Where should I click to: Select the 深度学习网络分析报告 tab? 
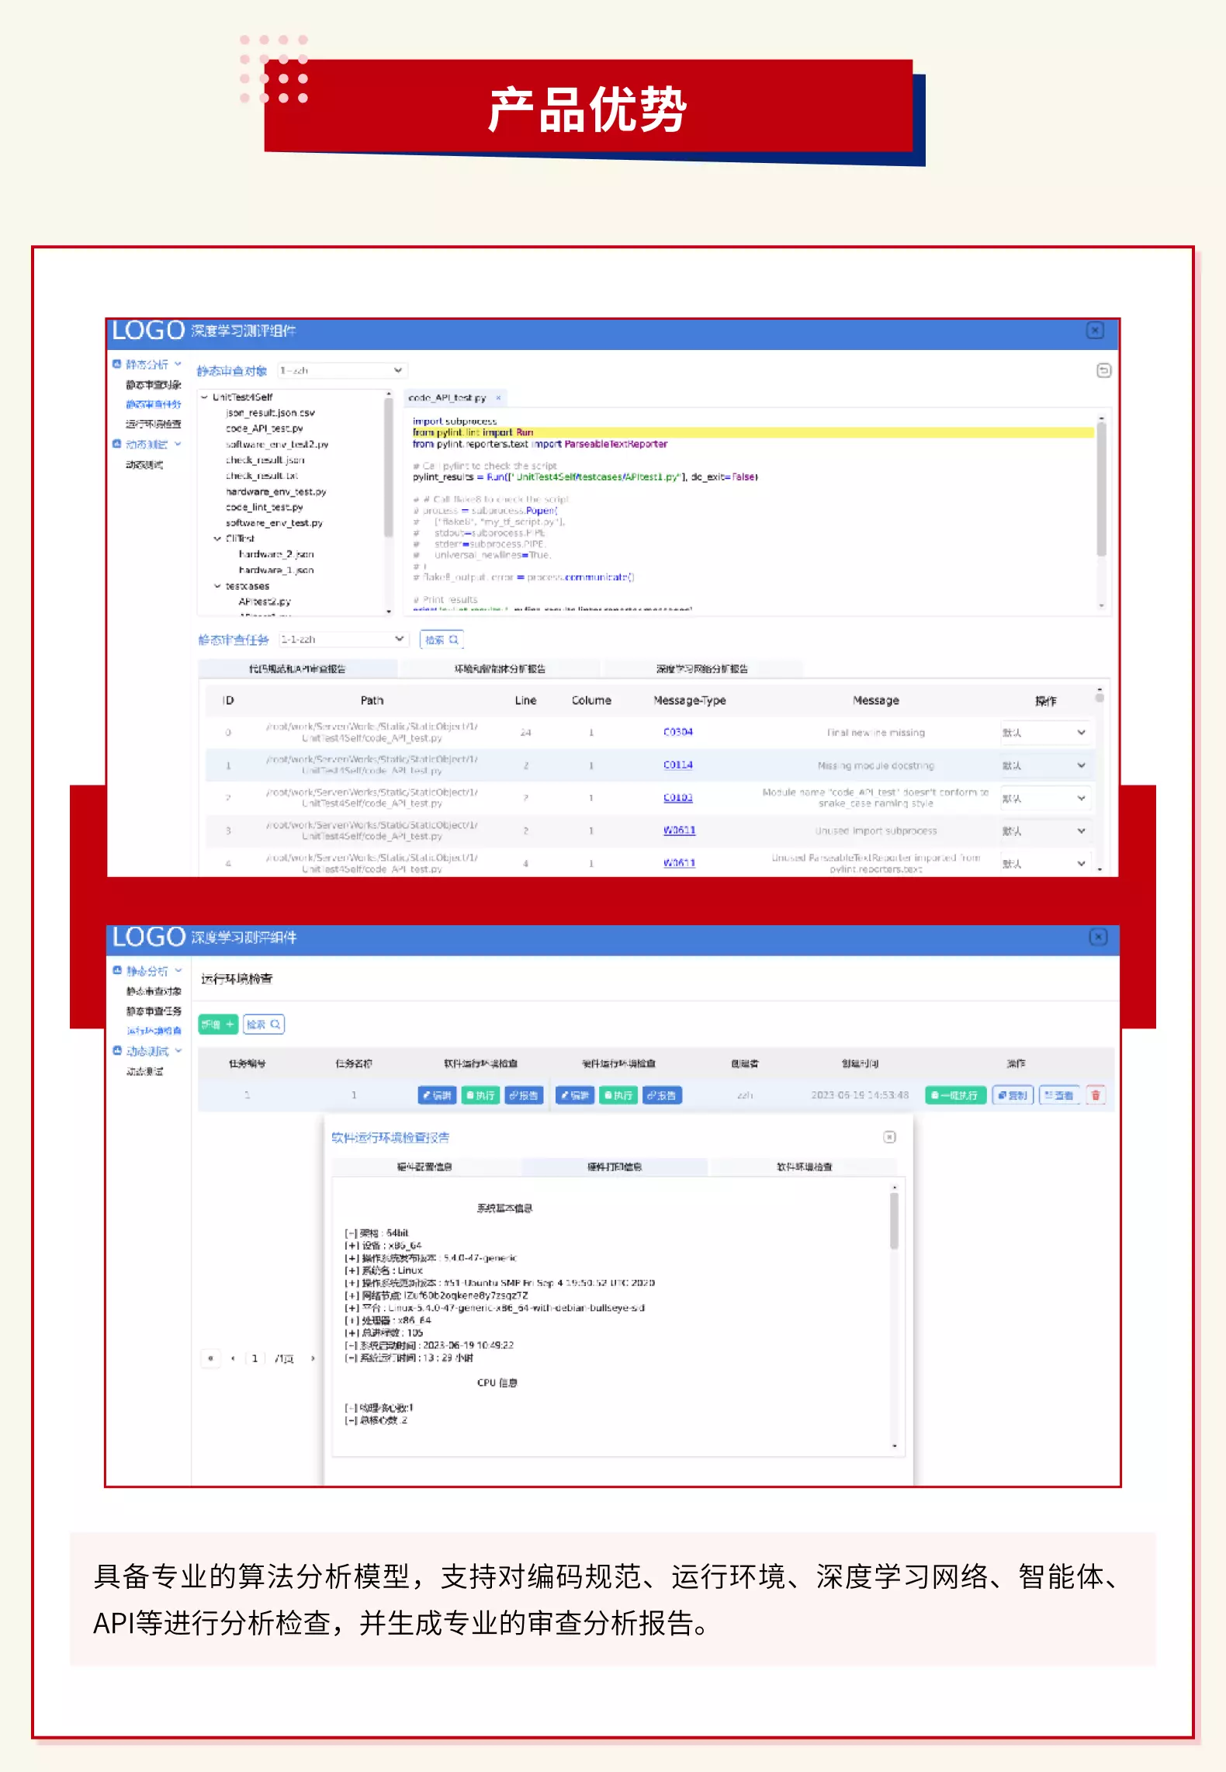[701, 669]
